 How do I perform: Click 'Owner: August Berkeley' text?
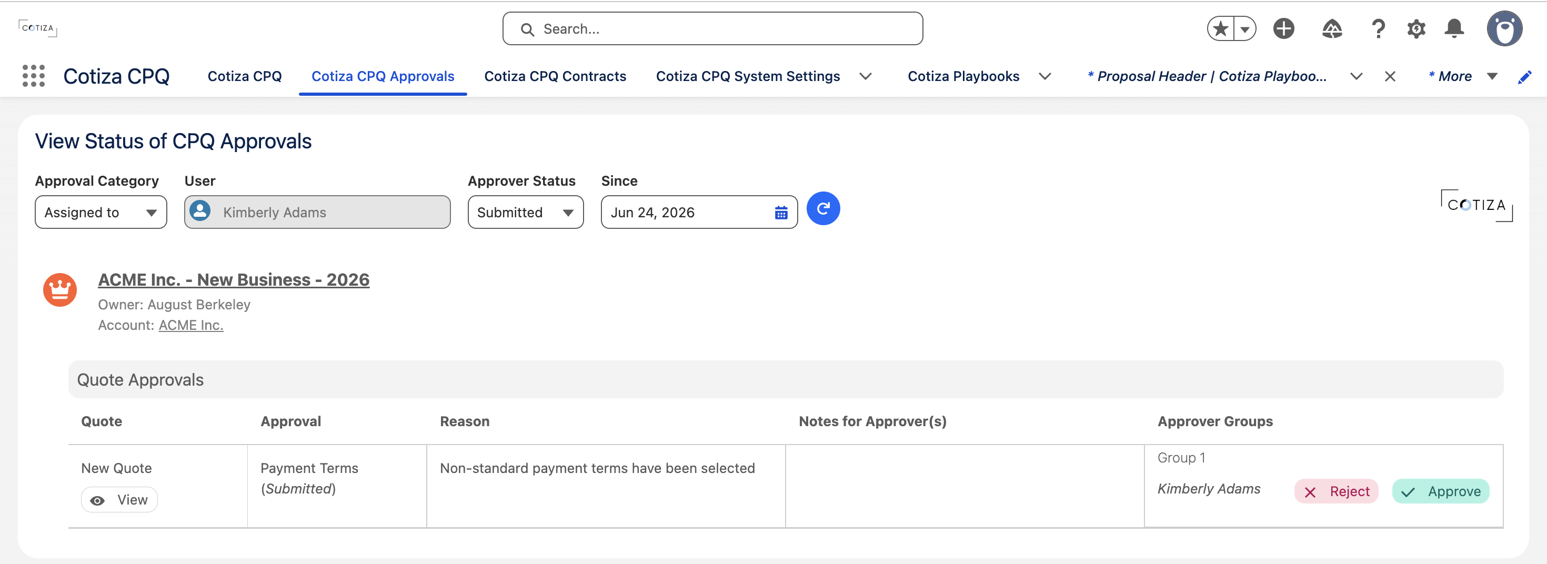point(174,305)
